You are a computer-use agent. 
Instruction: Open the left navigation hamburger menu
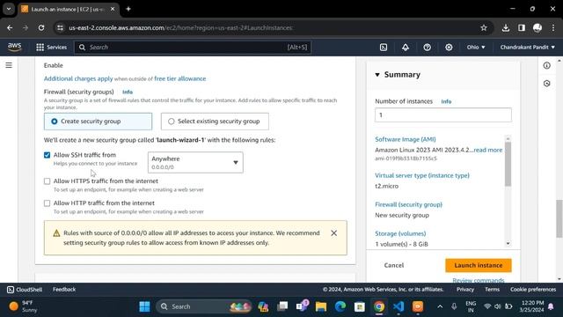(9, 65)
